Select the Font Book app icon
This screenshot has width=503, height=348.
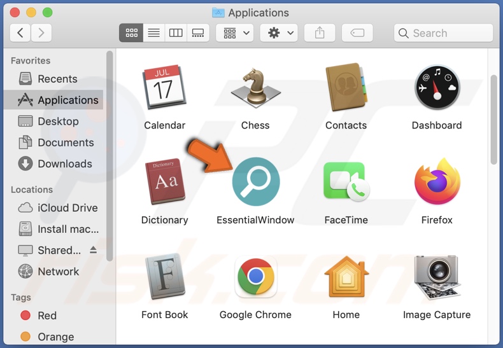pos(165,276)
